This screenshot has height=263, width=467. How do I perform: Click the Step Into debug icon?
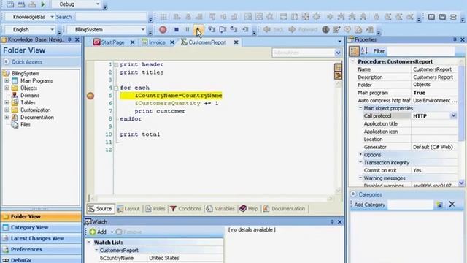212,29
